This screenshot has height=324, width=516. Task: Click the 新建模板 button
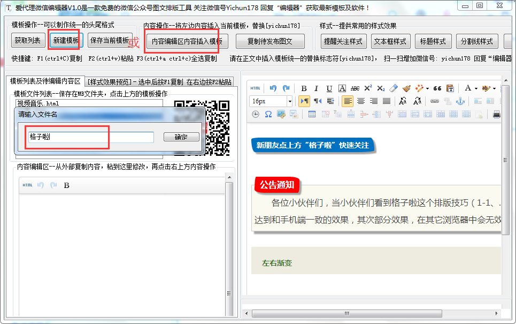tap(66, 41)
